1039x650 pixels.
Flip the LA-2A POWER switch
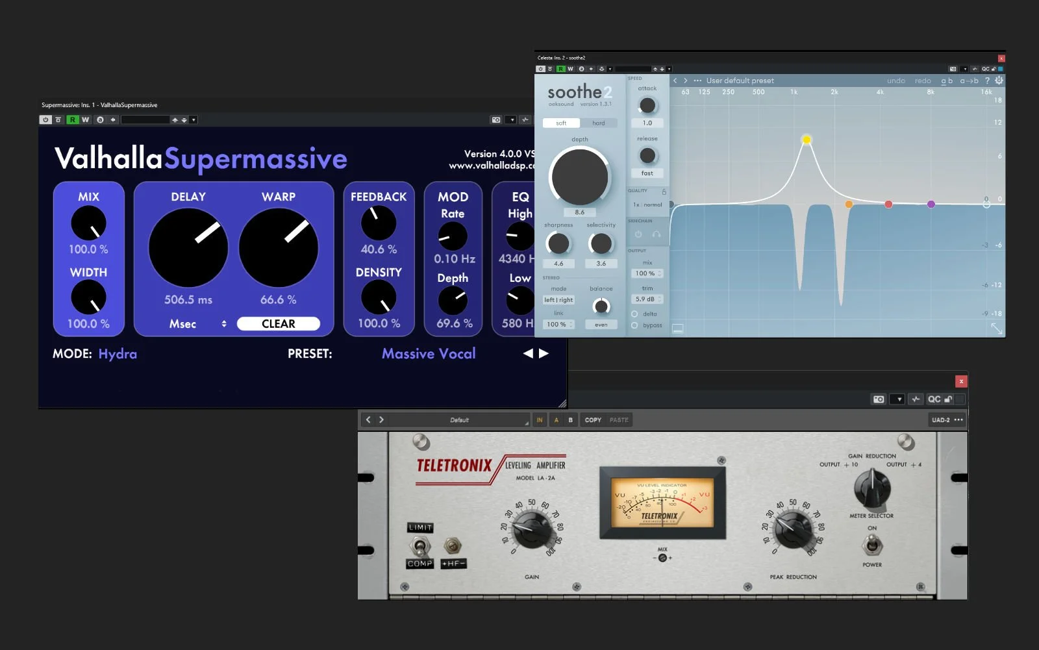872,544
